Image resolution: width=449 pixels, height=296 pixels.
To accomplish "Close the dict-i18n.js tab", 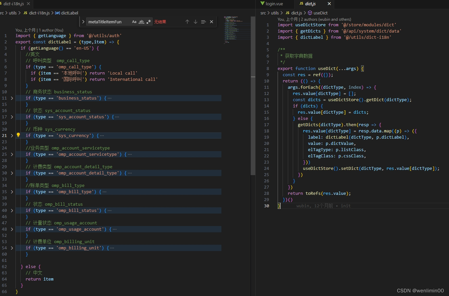I will coord(28,4).
